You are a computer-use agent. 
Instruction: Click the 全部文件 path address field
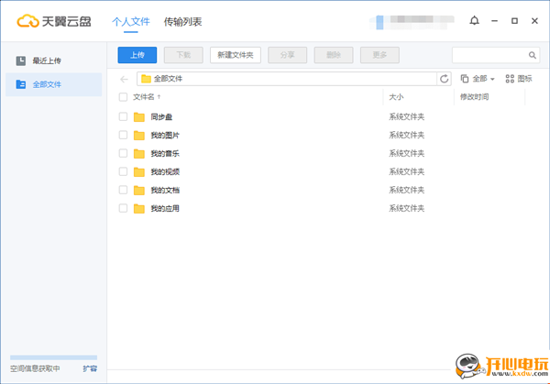click(x=287, y=79)
